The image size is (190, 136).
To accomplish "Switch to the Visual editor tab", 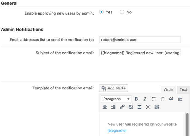I will 168,89.
